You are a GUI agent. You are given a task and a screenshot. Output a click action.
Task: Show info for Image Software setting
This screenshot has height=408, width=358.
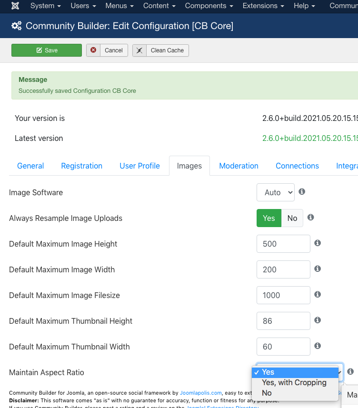coord(302,192)
